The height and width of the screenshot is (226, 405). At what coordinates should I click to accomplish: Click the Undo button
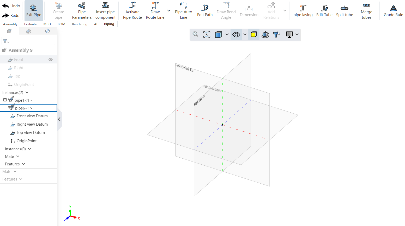coord(11,6)
